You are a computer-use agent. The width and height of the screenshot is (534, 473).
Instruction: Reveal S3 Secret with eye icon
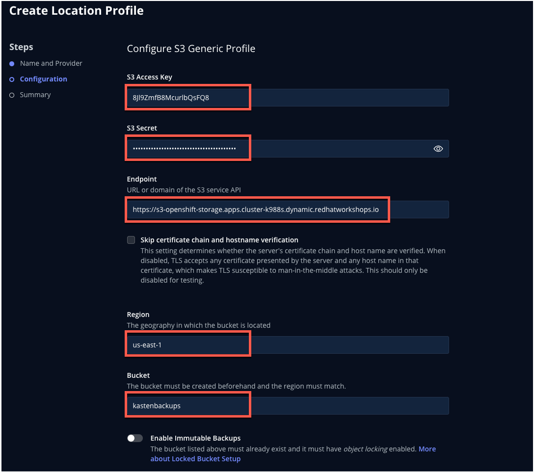pyautogui.click(x=438, y=149)
